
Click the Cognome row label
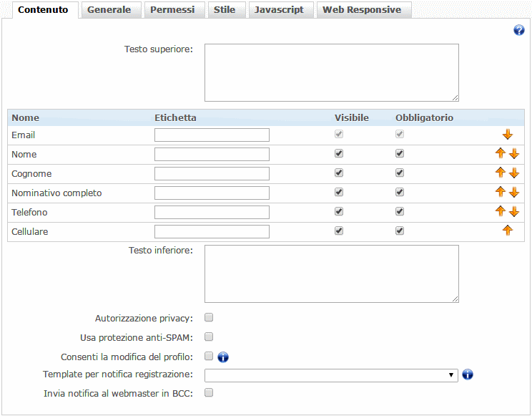(31, 174)
